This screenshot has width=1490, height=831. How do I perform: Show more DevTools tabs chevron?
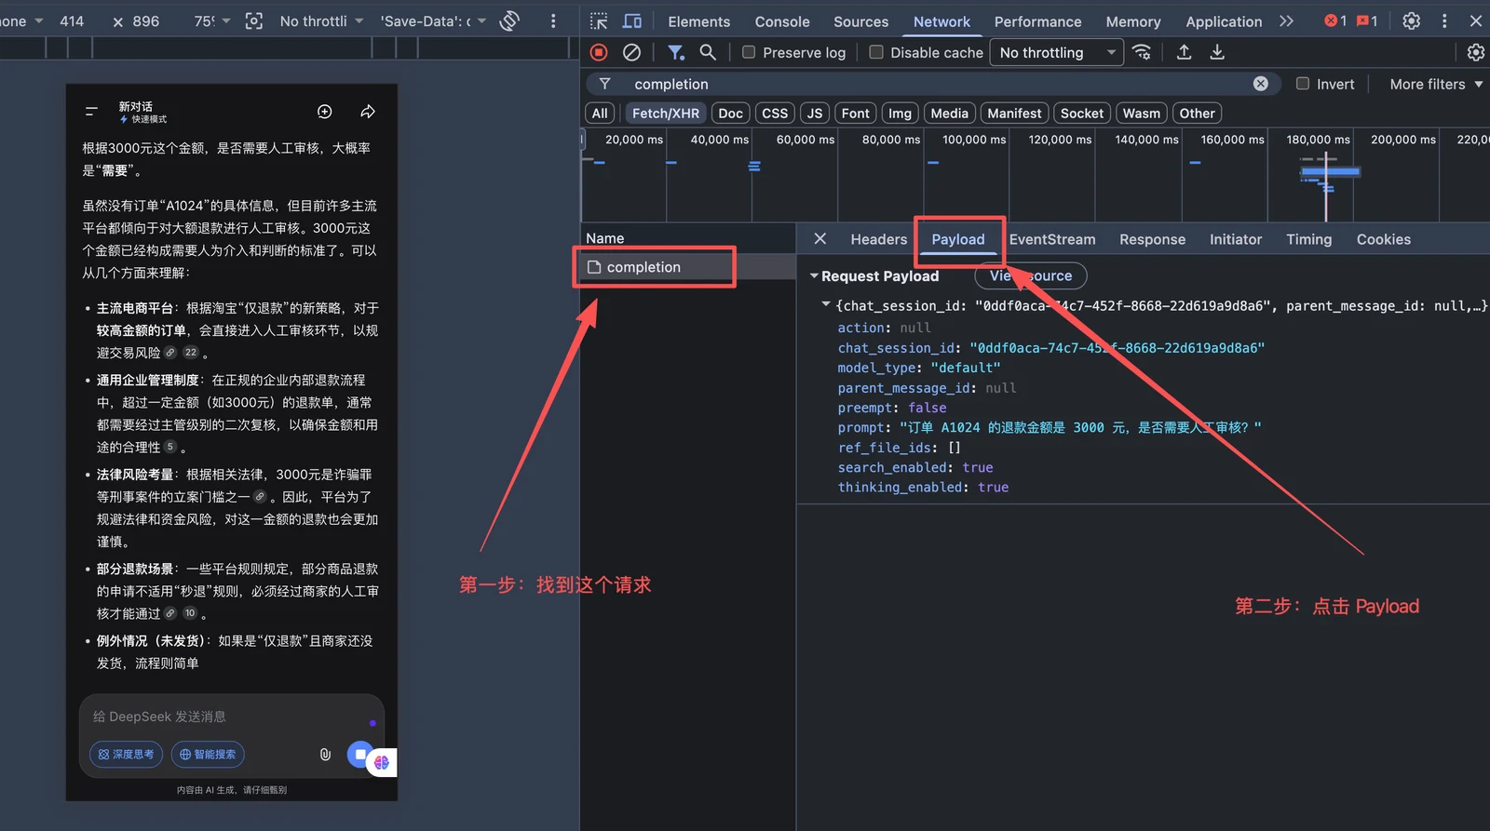click(1286, 20)
